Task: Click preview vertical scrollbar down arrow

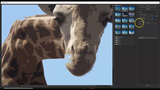Action: tap(113, 84)
